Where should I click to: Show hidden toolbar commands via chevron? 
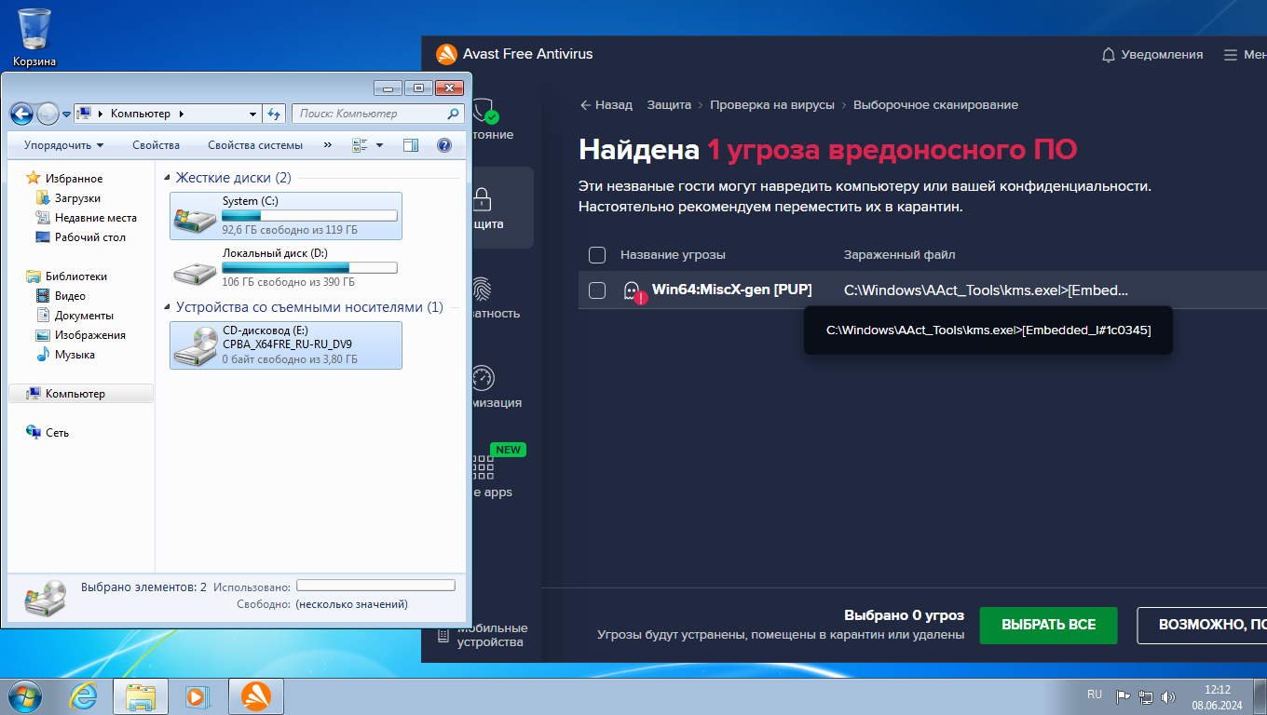coord(327,145)
